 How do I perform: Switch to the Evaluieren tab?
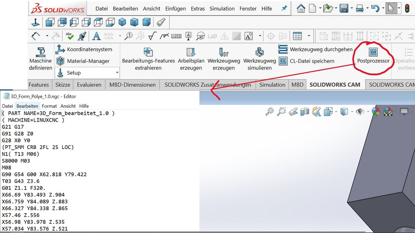coord(89,85)
